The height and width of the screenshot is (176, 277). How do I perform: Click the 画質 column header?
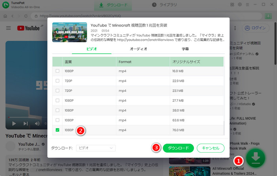(x=89, y=62)
